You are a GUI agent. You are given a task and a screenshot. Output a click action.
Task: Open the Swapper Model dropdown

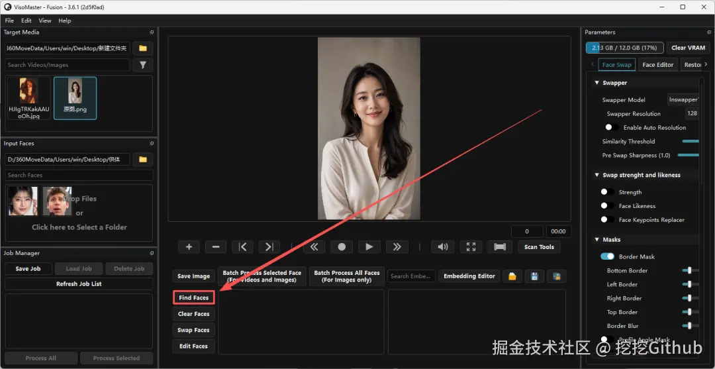click(683, 100)
